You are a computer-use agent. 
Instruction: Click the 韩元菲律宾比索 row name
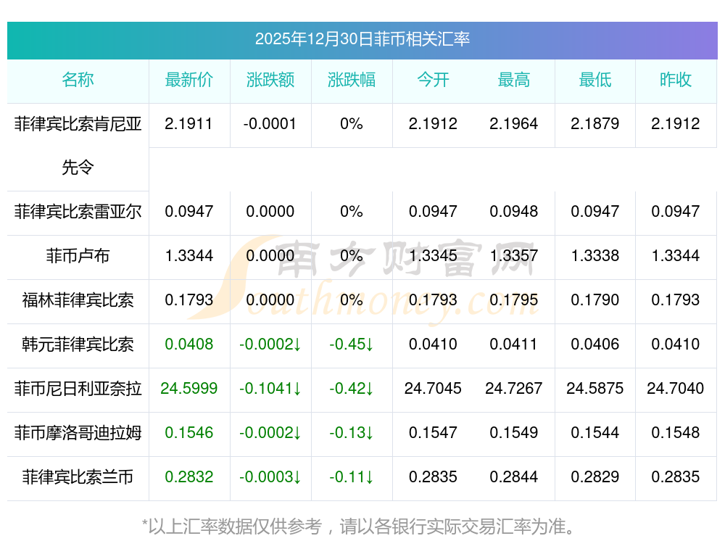point(78,344)
